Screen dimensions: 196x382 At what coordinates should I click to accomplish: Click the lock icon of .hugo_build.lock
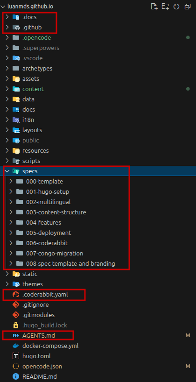tap(16, 325)
